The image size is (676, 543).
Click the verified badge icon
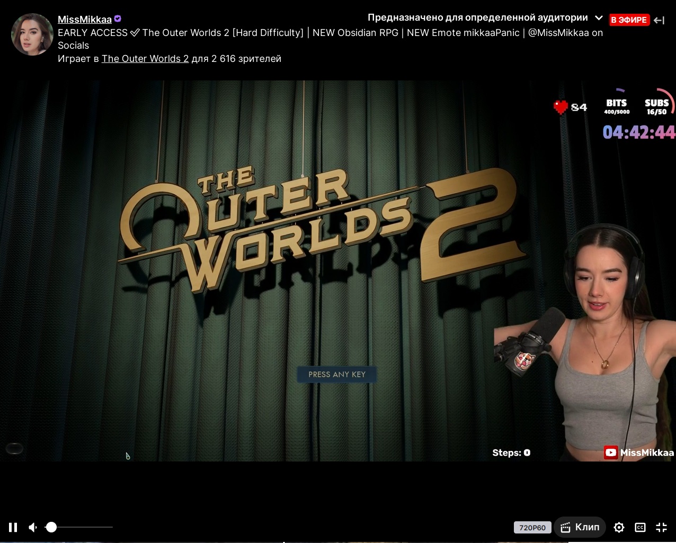pyautogui.click(x=118, y=19)
